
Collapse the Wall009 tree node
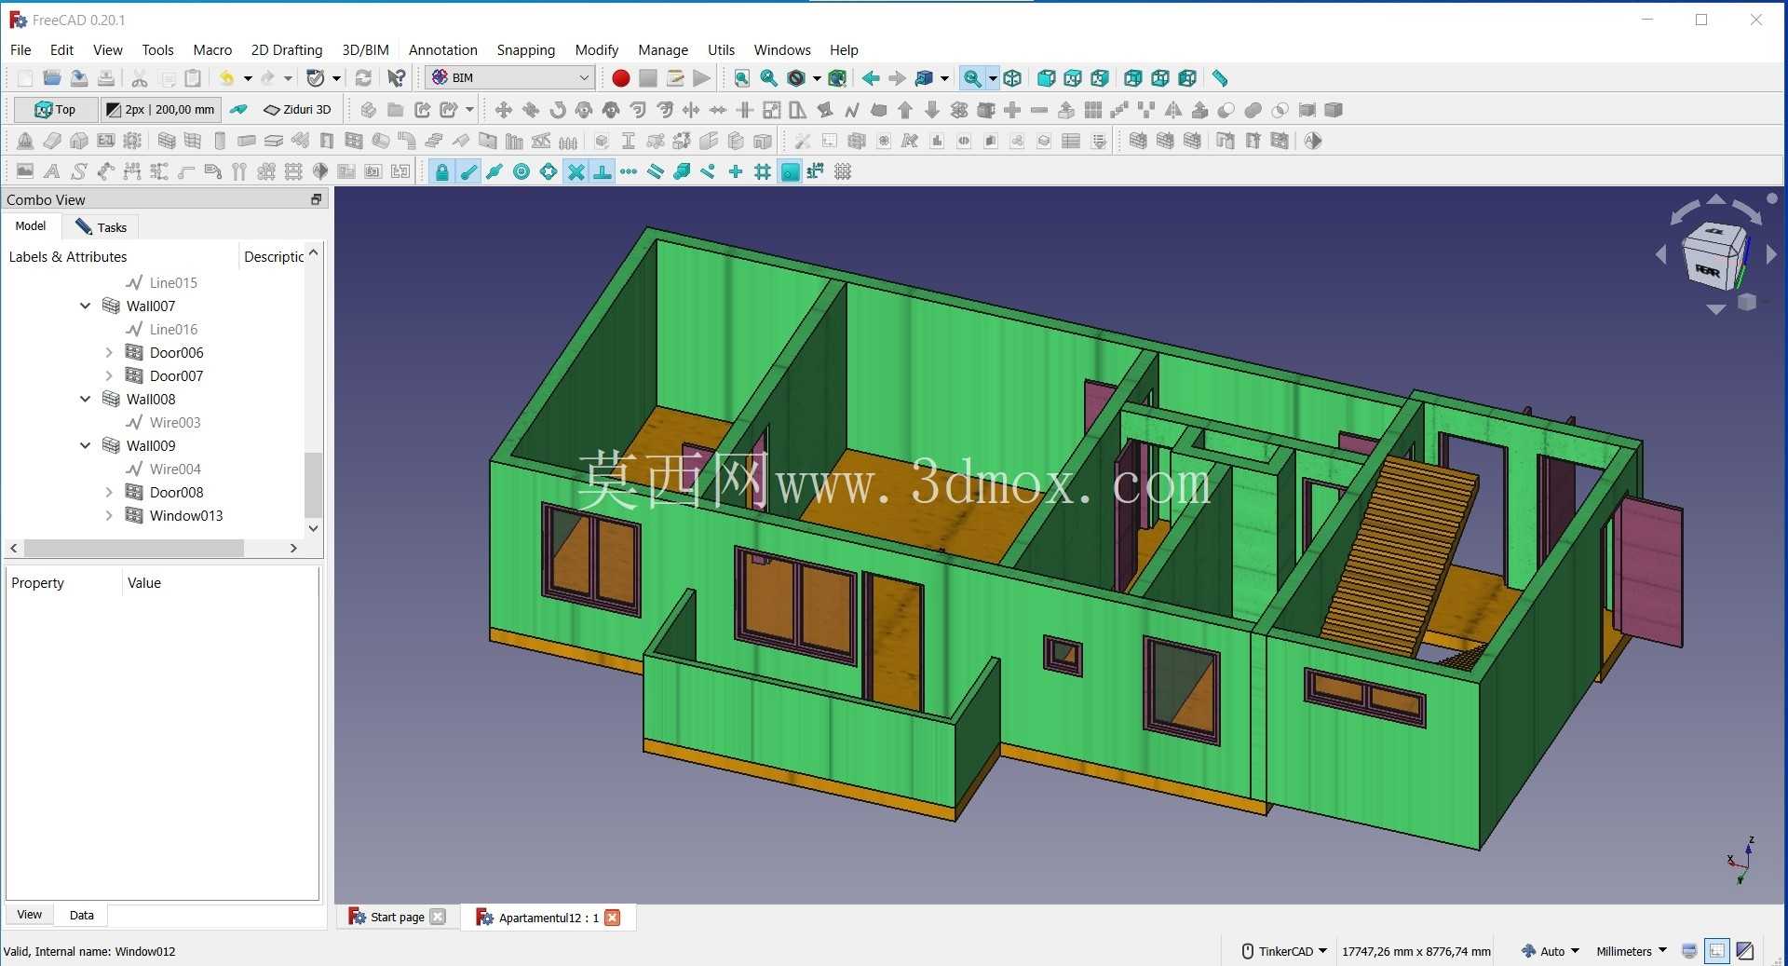coord(85,445)
